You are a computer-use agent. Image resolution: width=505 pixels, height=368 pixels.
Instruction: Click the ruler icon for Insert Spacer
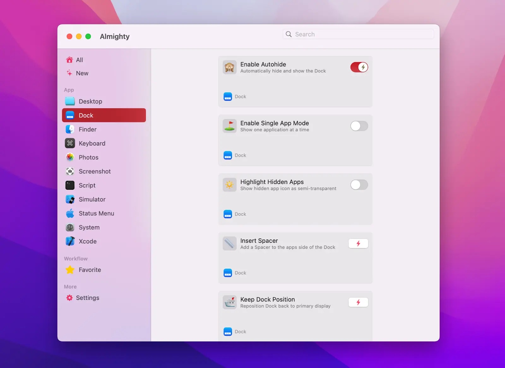(229, 243)
